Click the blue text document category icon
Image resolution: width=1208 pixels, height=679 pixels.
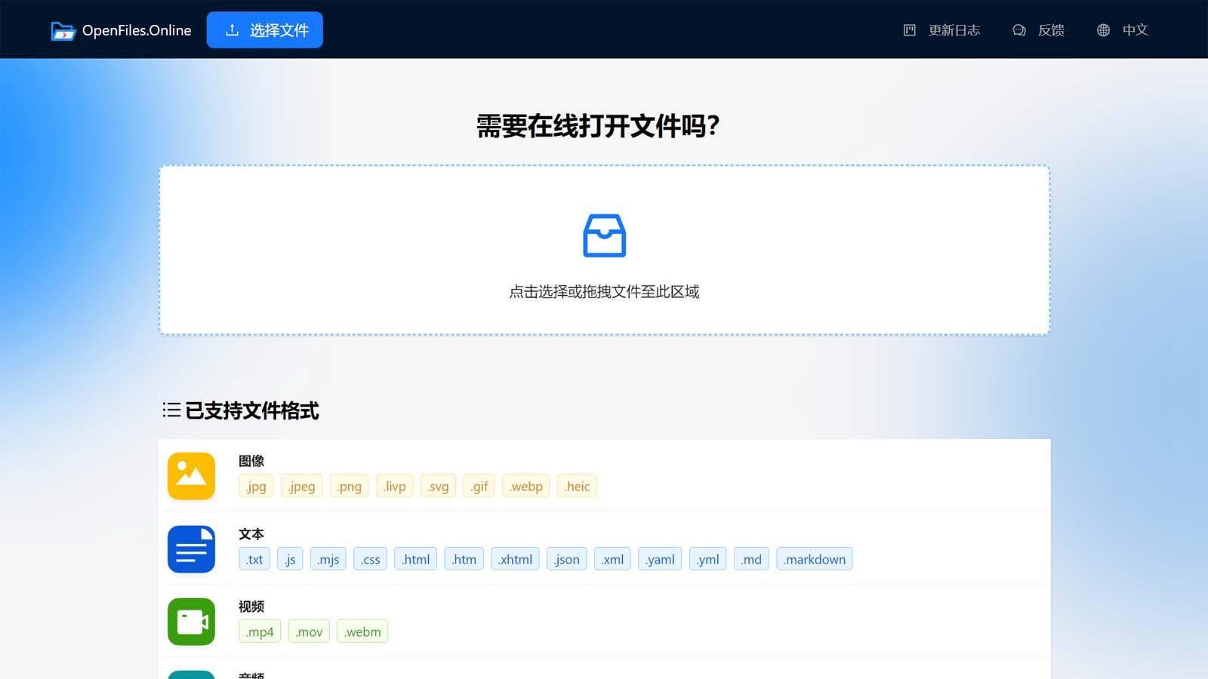point(192,549)
